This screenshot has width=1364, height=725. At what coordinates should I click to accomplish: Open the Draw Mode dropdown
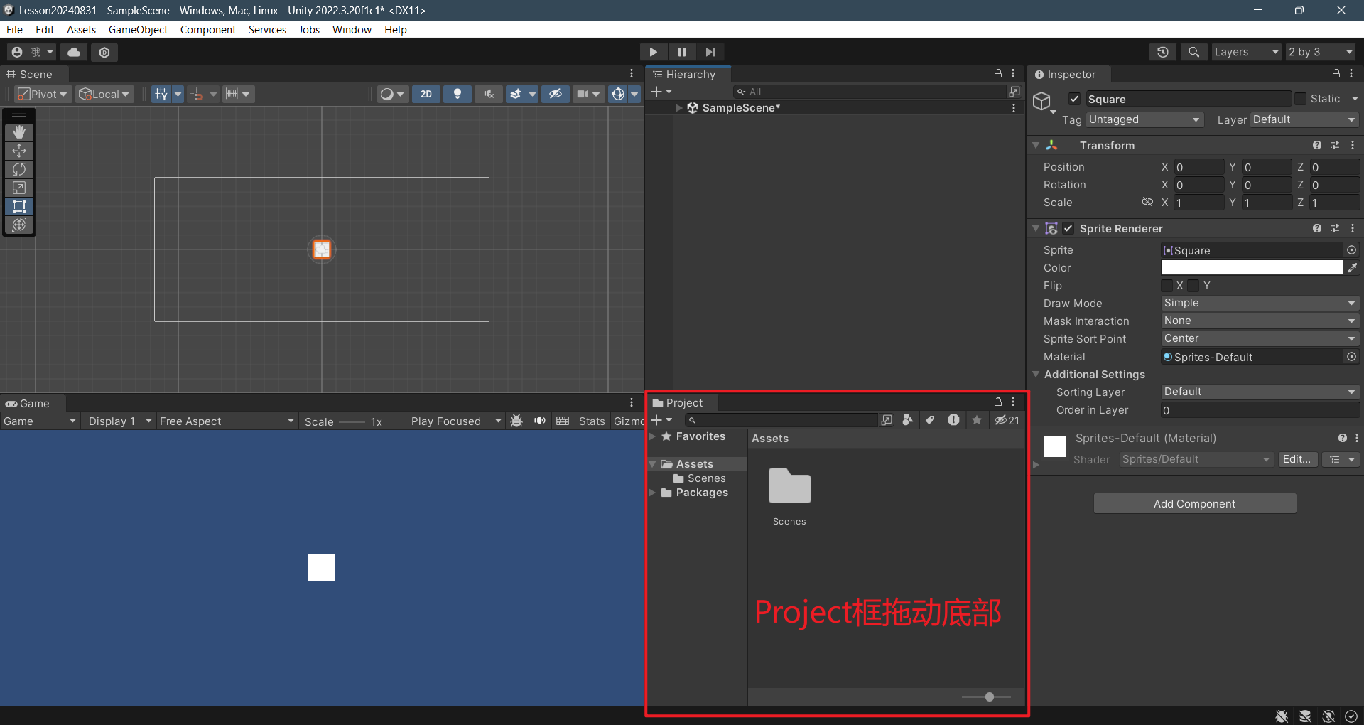pos(1259,304)
